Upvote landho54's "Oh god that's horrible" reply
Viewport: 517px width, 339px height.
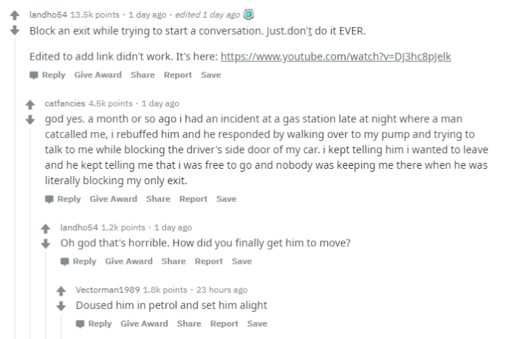point(47,230)
